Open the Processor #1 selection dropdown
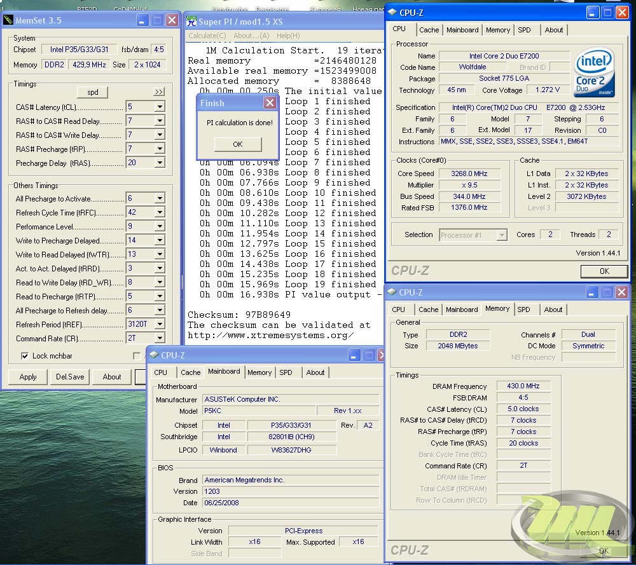The width and height of the screenshot is (636, 565). (x=502, y=235)
